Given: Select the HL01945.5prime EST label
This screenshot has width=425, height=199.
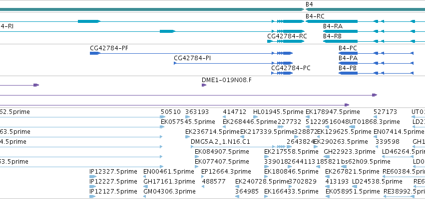Looking at the screenshot, I should [278, 112].
